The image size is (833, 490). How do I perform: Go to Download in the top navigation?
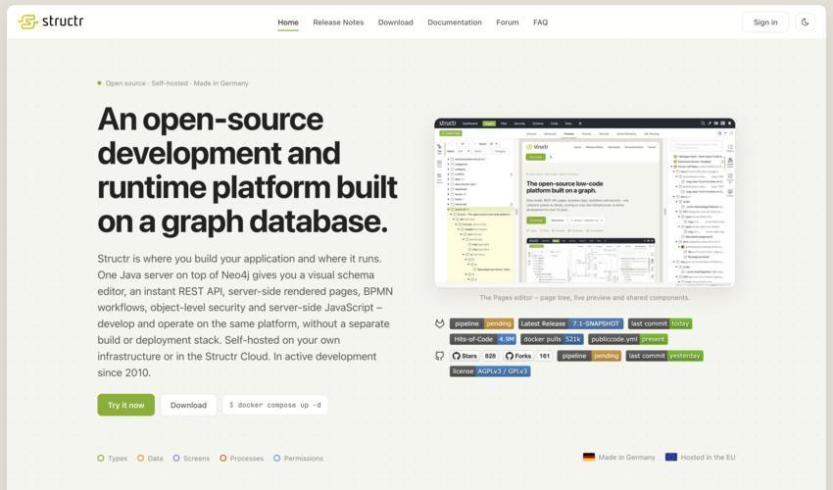coord(396,23)
